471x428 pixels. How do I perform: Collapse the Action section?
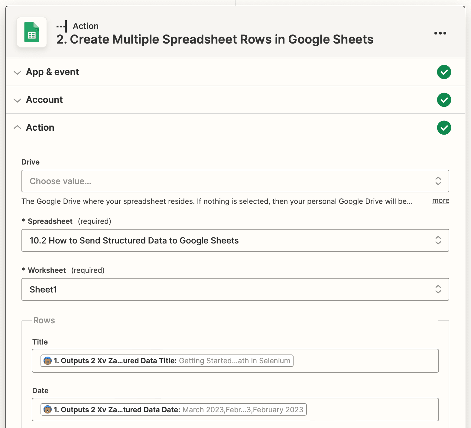tap(17, 127)
